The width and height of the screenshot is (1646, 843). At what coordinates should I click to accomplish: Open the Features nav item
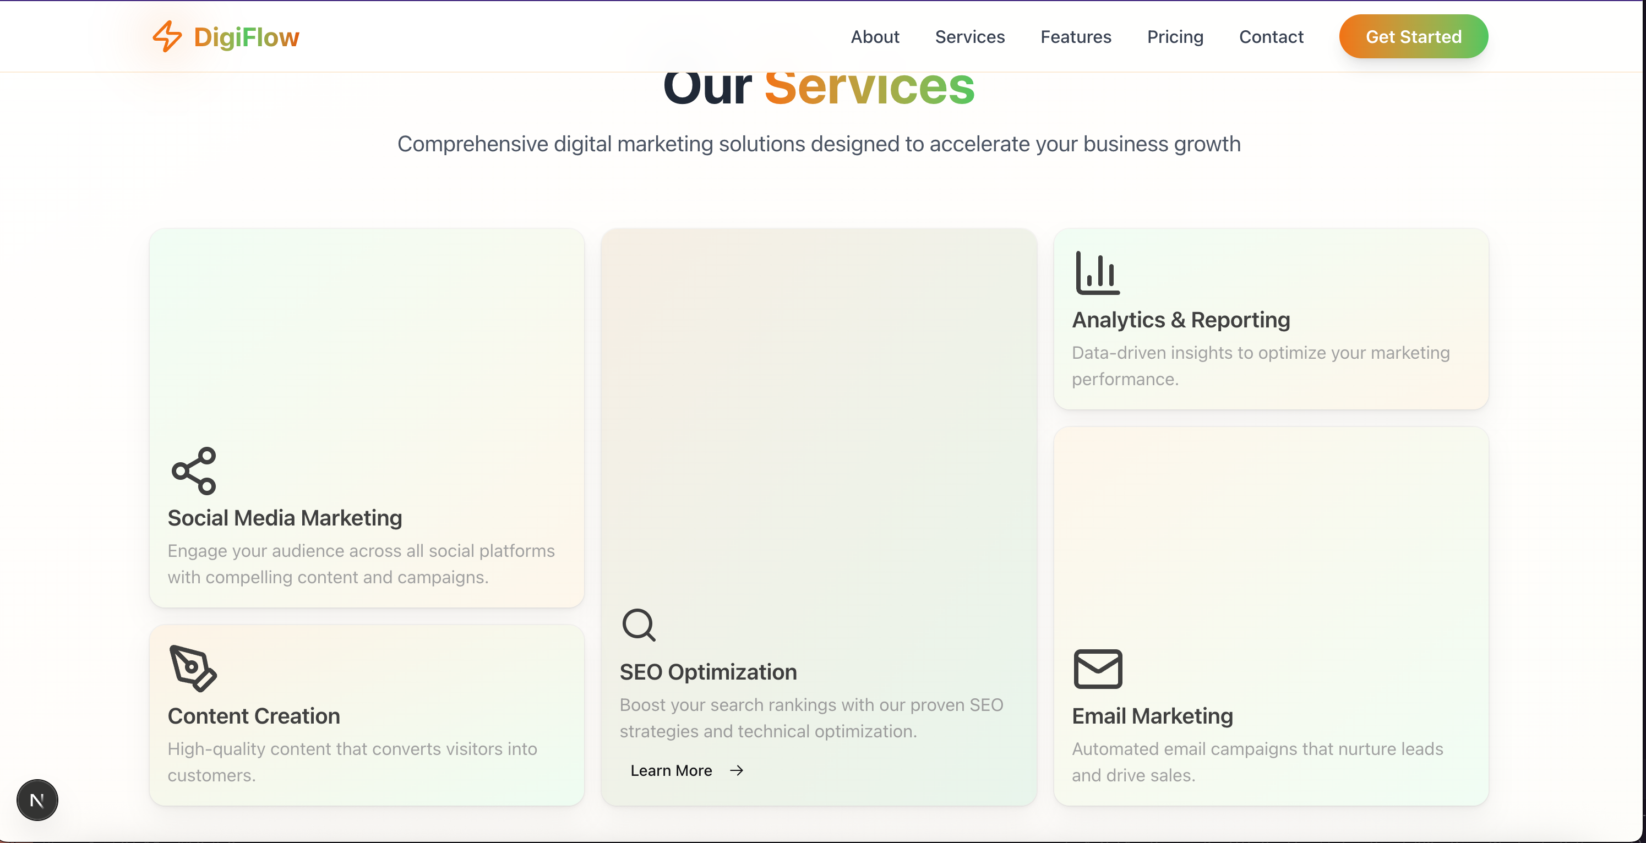(x=1075, y=36)
